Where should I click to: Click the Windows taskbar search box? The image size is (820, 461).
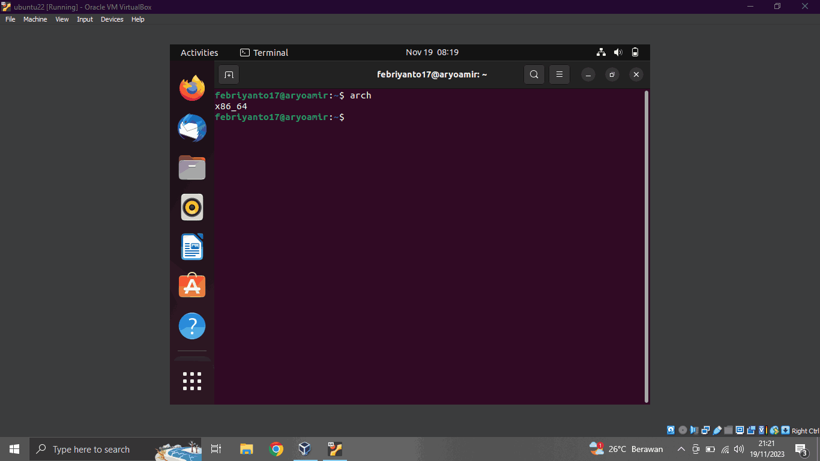[115, 449]
